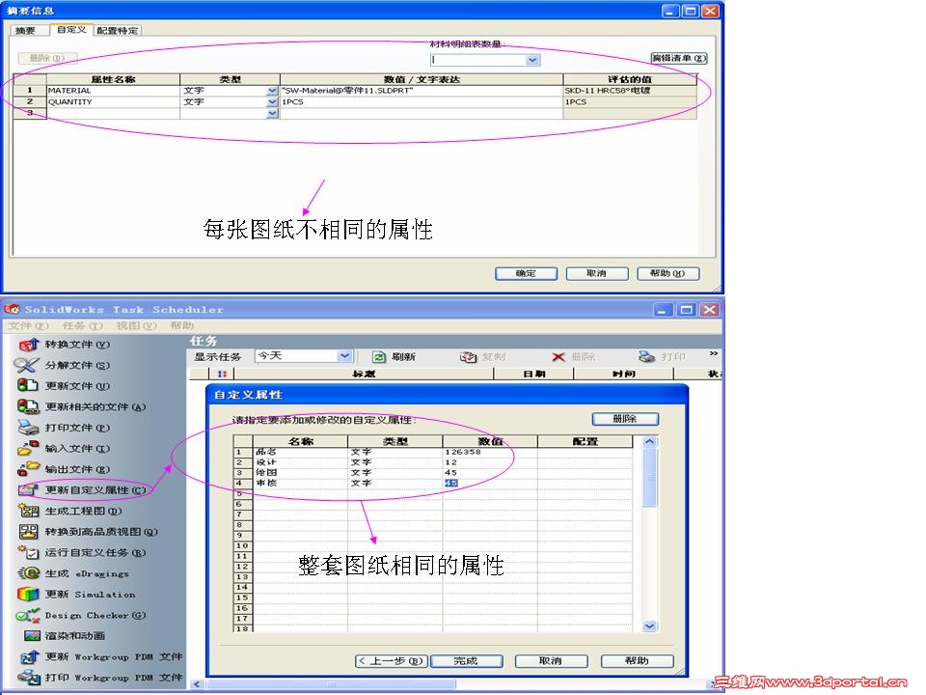This screenshot has width=926, height=695.
Task: Click the 打印文件 printer icon
Action: 28,428
